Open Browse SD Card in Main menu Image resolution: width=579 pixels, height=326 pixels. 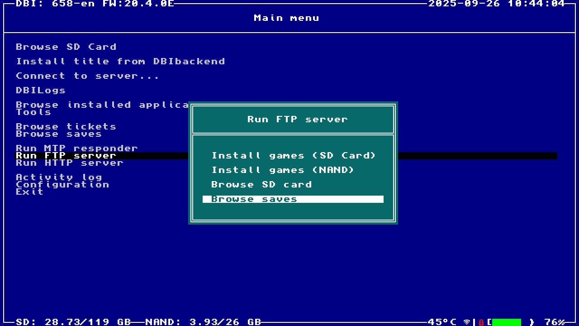click(66, 47)
